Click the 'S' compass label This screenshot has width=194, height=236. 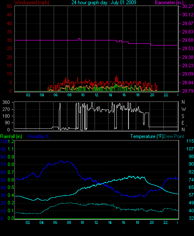coord(183,116)
